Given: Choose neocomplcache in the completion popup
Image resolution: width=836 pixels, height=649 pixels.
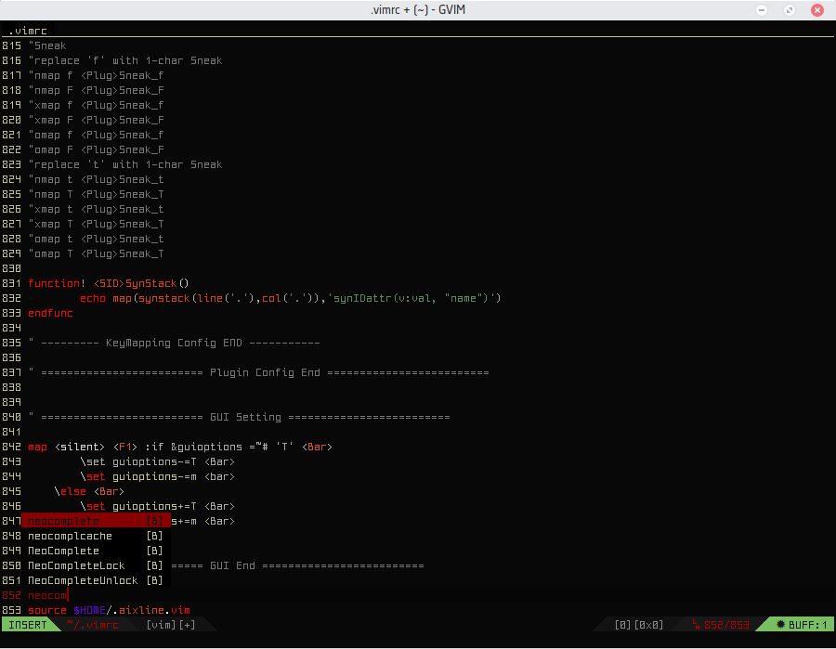Looking at the screenshot, I should [96, 536].
